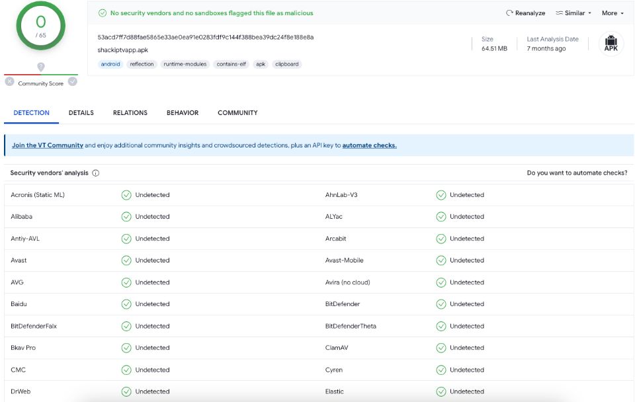Click the APK file type icon

(611, 44)
